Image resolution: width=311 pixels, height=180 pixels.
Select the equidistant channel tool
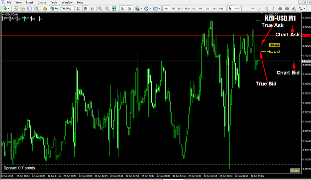click(x=266, y=8)
